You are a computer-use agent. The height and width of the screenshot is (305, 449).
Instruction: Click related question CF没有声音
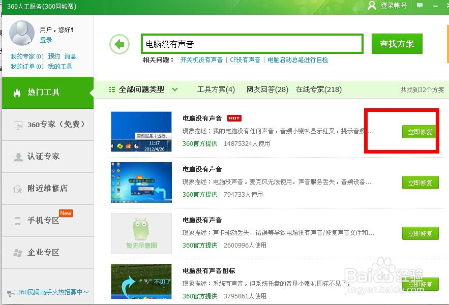[245, 60]
